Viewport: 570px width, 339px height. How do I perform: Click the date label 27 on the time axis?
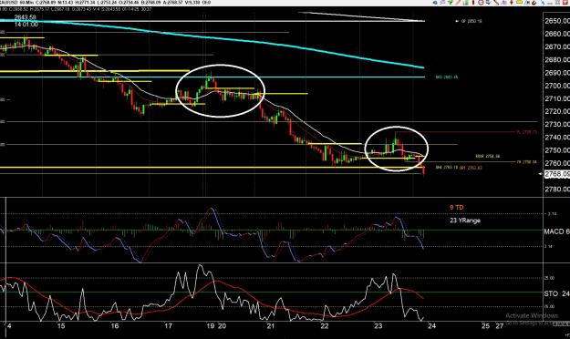tap(500, 326)
